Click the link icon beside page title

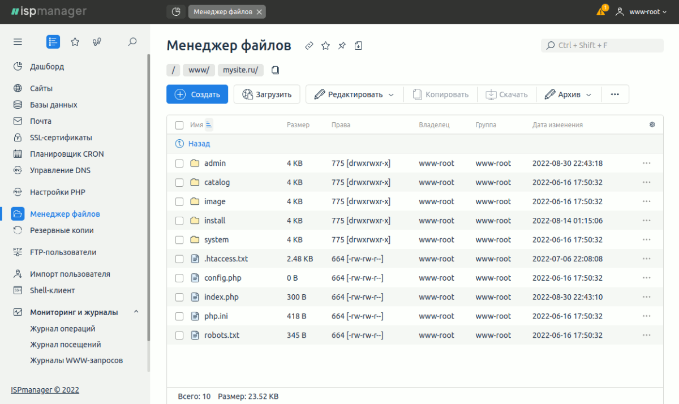click(x=309, y=46)
